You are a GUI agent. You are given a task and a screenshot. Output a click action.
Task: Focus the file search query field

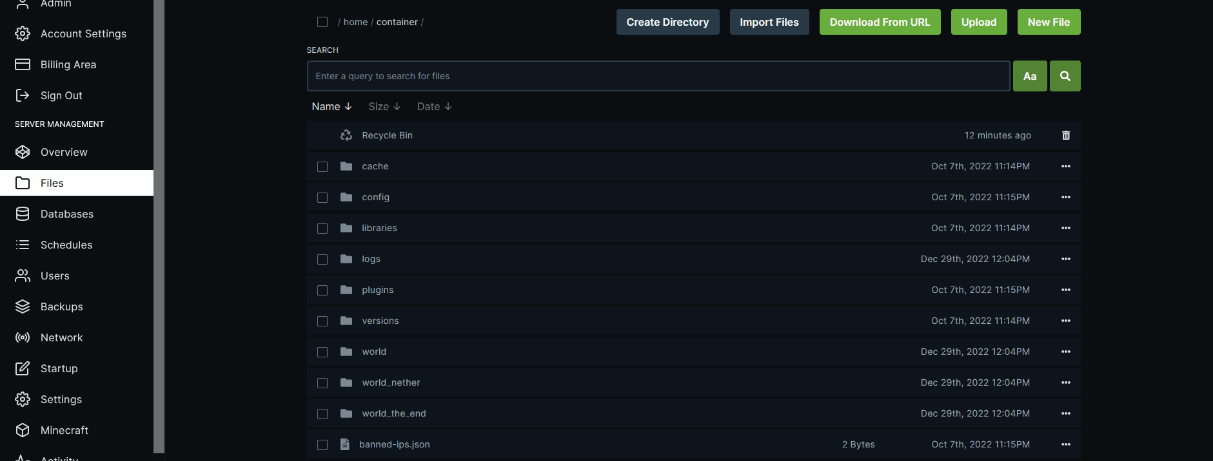point(658,76)
